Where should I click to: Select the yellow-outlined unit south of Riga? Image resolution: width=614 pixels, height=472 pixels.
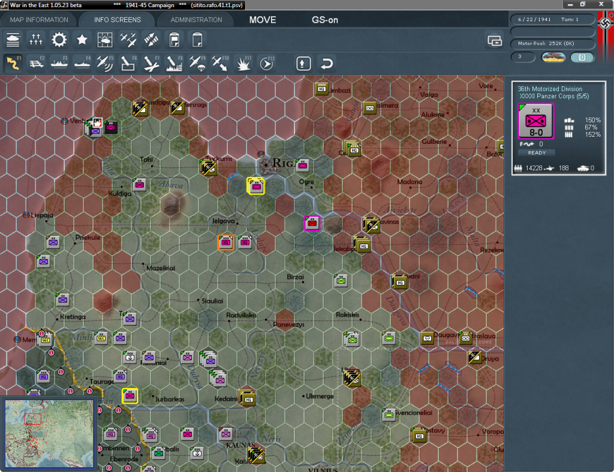click(256, 186)
